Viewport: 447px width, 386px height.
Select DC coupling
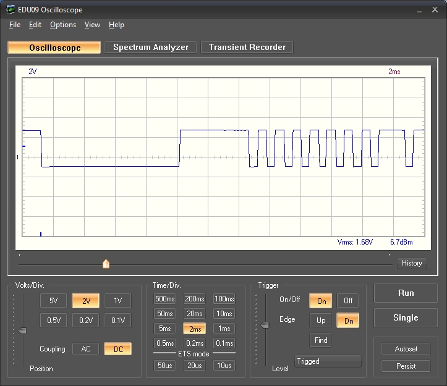pyautogui.click(x=117, y=349)
